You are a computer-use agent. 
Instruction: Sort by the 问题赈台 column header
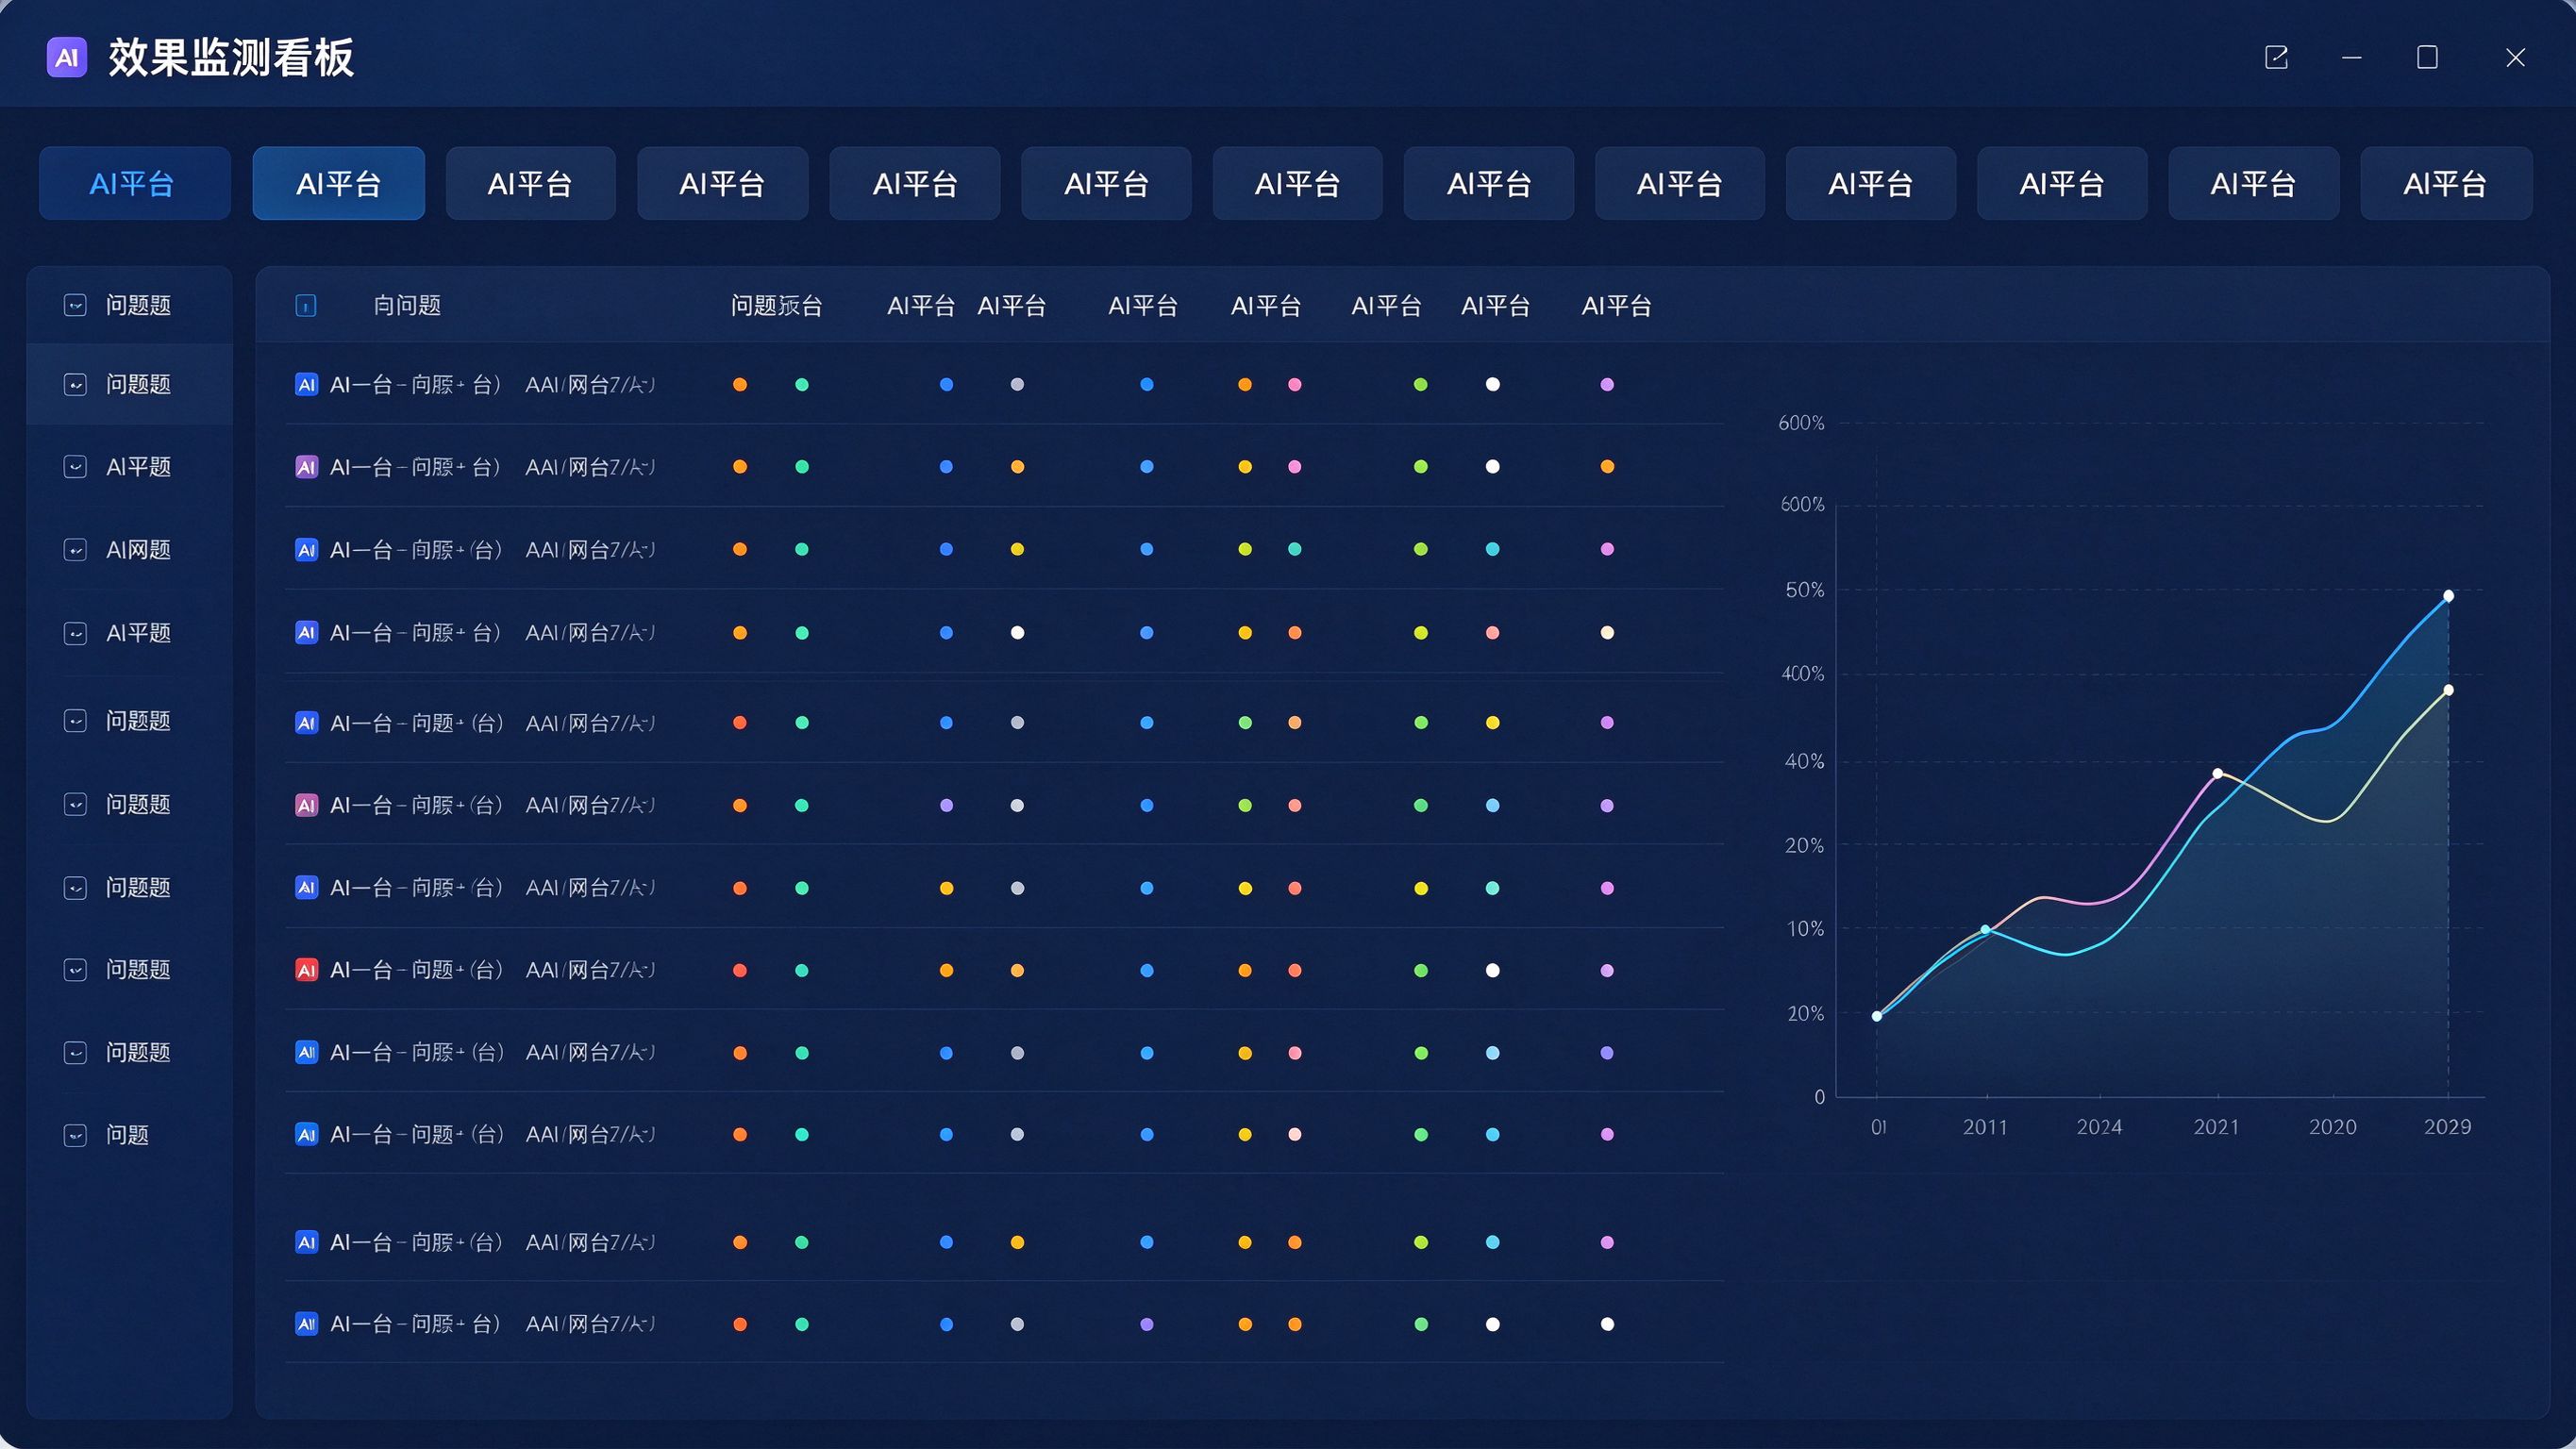[776, 306]
